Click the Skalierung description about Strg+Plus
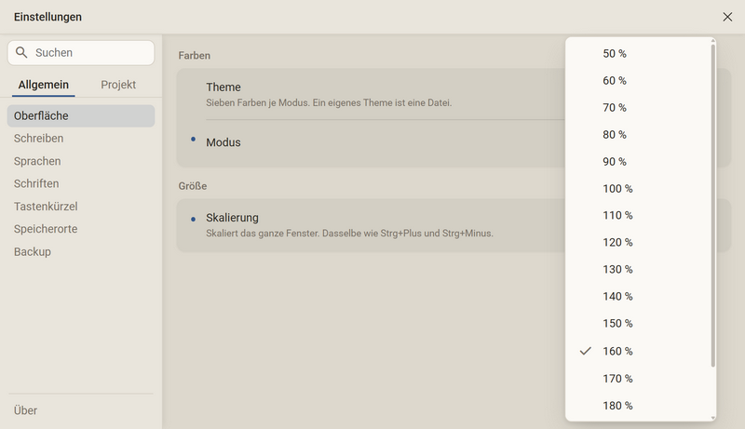The height and width of the screenshot is (429, 745). pos(350,234)
